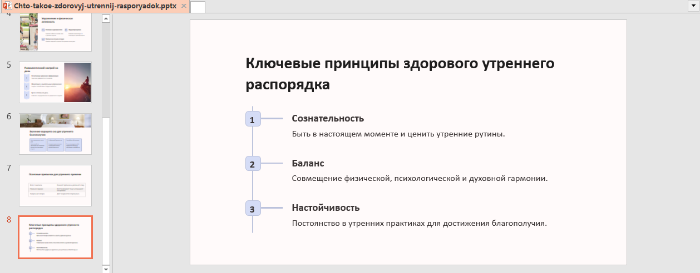
Task: Click slide number label 8 in the panel
Action: click(x=9, y=219)
